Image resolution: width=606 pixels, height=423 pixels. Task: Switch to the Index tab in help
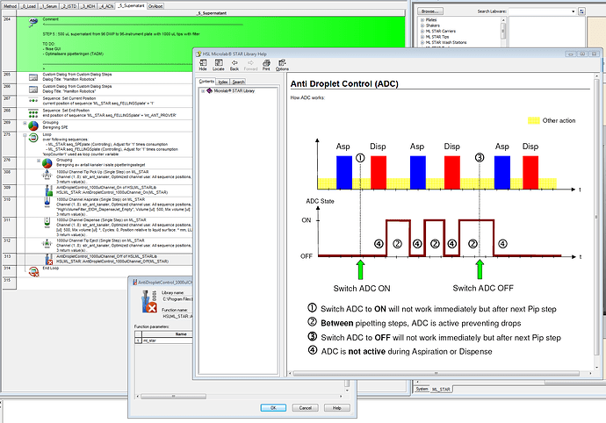coord(224,82)
